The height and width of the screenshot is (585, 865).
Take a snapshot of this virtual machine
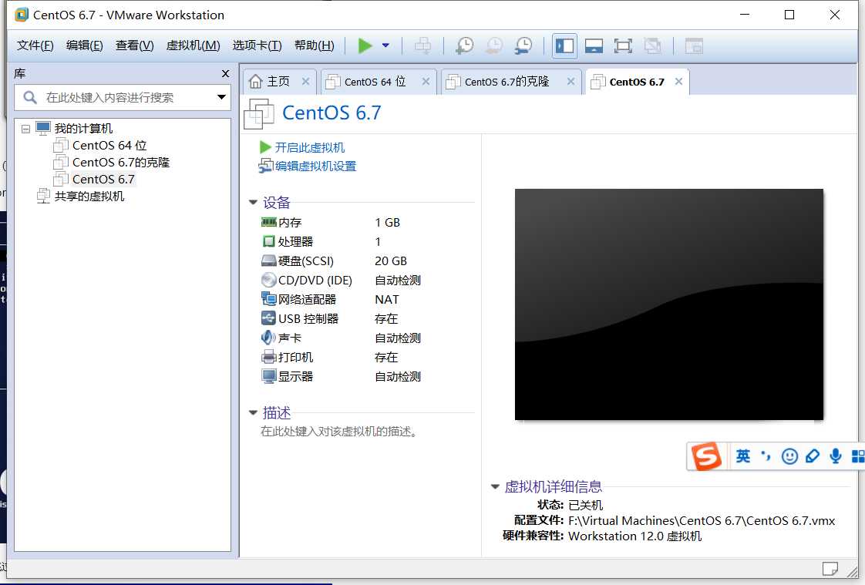coord(465,45)
